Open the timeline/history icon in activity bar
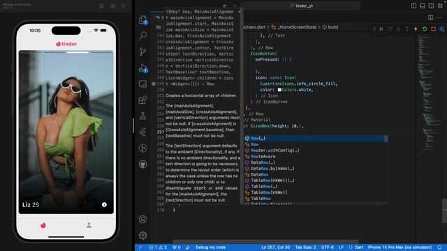This screenshot has width=447, height=251. [142, 148]
